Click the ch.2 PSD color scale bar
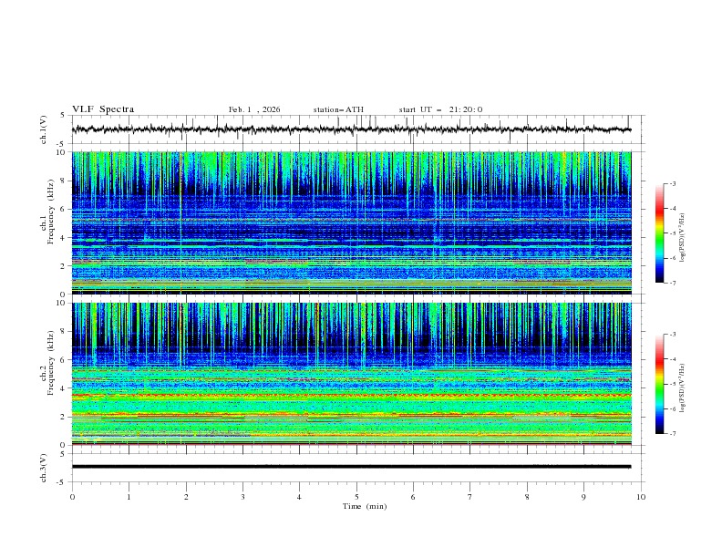This screenshot has width=722, height=558. 659,384
